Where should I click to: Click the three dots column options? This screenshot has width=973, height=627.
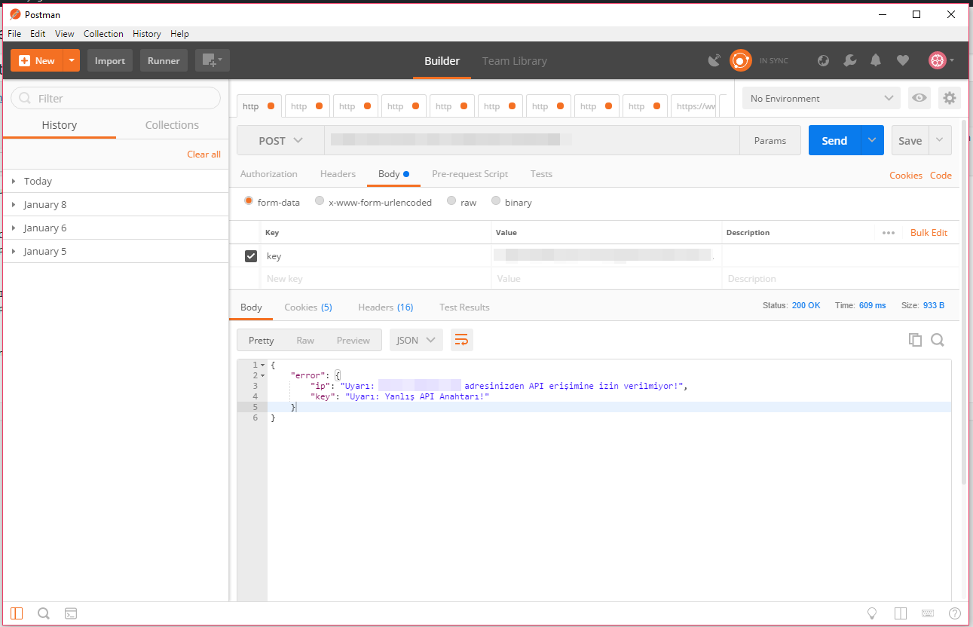click(x=889, y=233)
